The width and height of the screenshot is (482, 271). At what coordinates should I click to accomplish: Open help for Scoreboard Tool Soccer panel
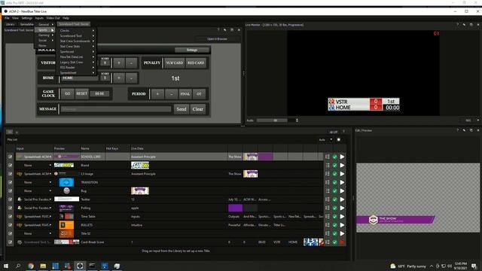218,30
